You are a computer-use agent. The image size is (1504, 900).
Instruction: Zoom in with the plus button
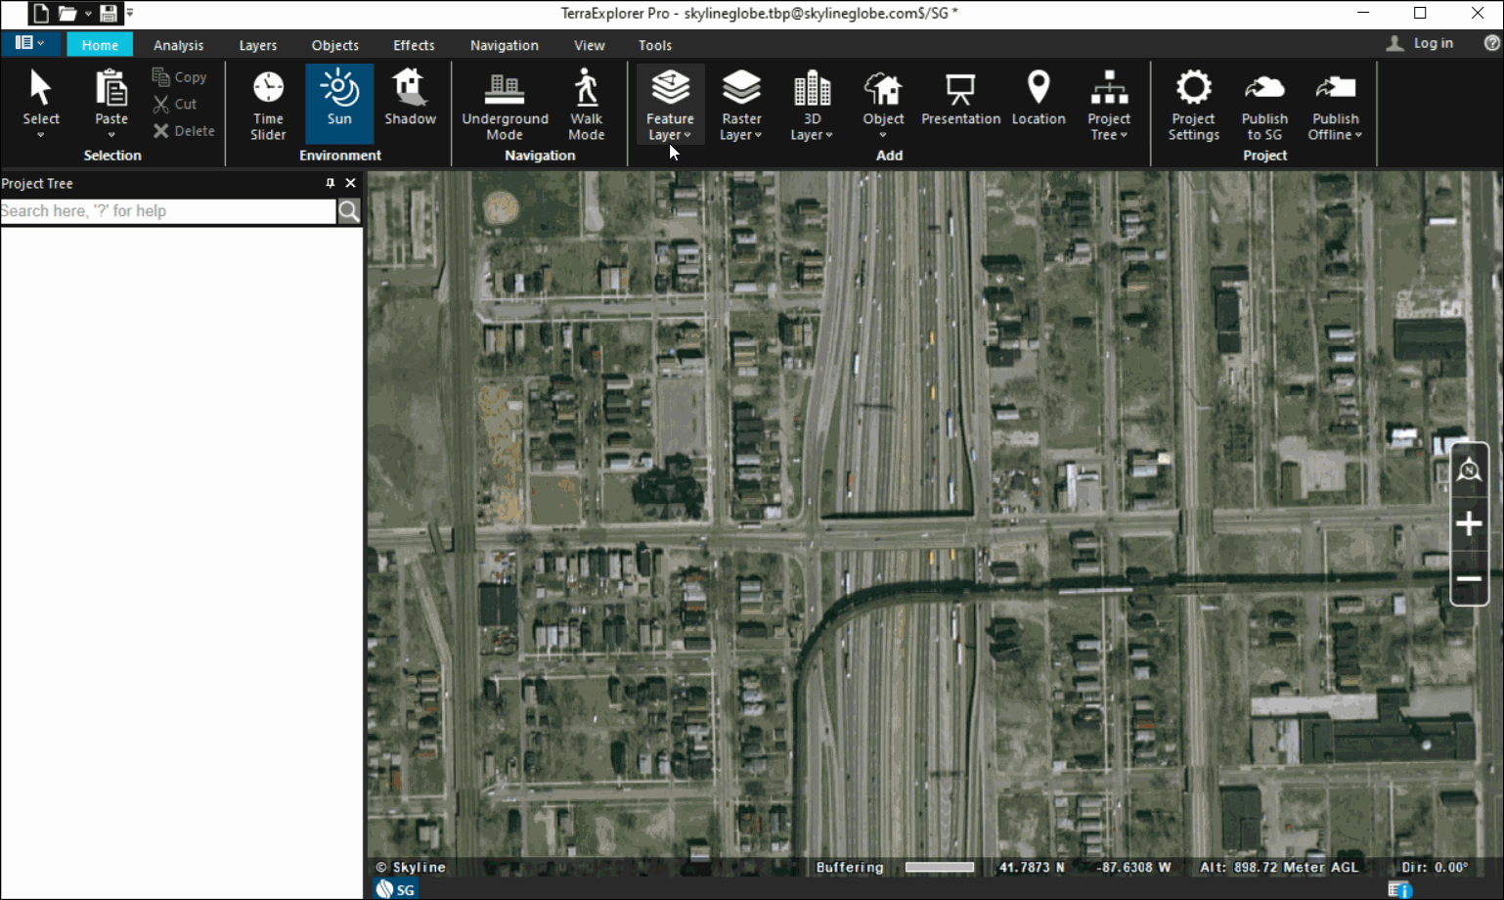(x=1468, y=524)
